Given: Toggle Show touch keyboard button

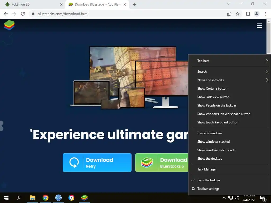Looking at the screenshot, I should [x=229, y=122].
